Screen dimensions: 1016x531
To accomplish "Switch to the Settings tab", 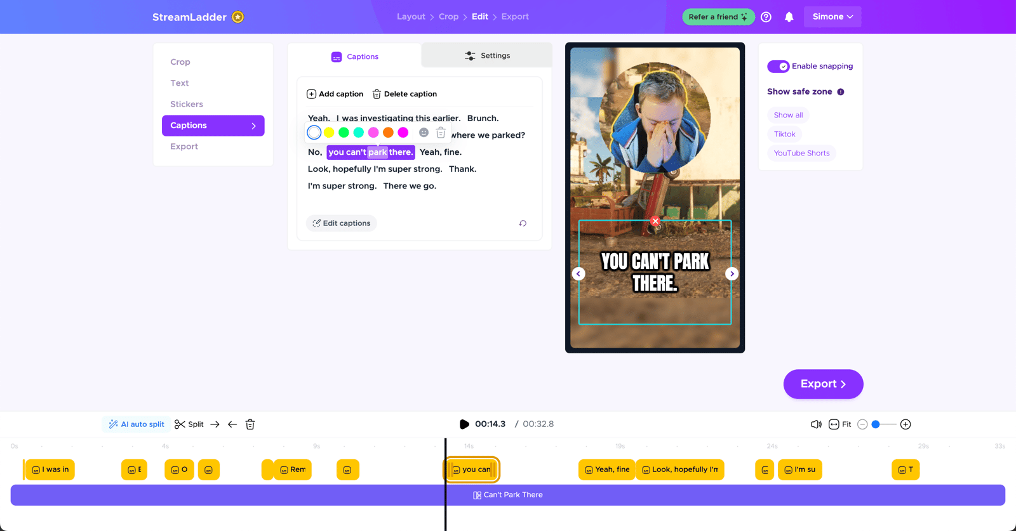I will click(x=487, y=56).
